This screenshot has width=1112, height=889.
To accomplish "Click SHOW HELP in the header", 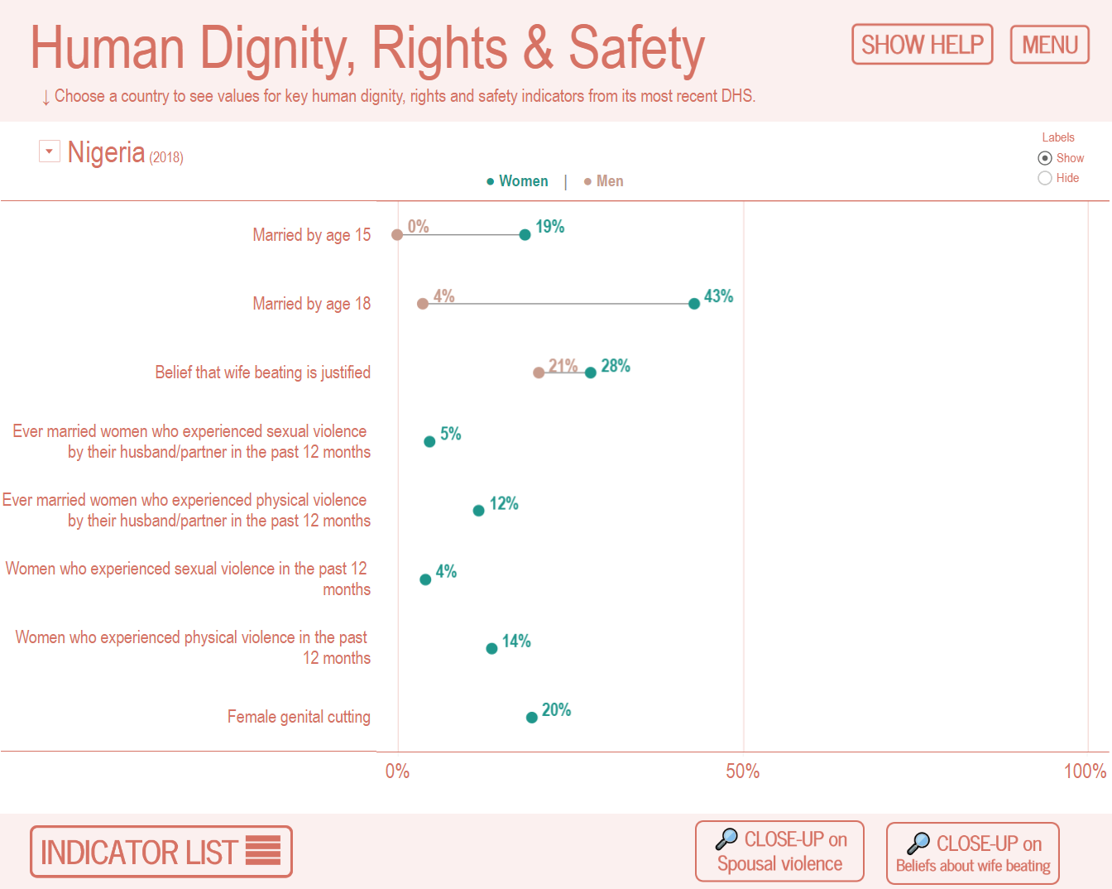I will (x=922, y=44).
